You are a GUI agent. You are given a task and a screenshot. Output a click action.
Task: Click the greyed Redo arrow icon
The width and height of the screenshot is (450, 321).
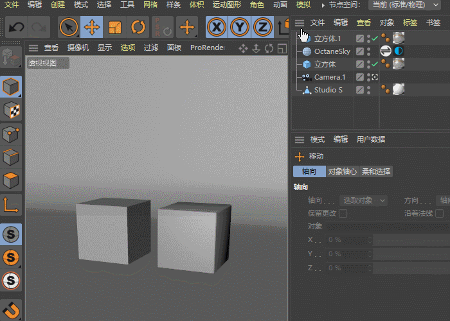(39, 27)
